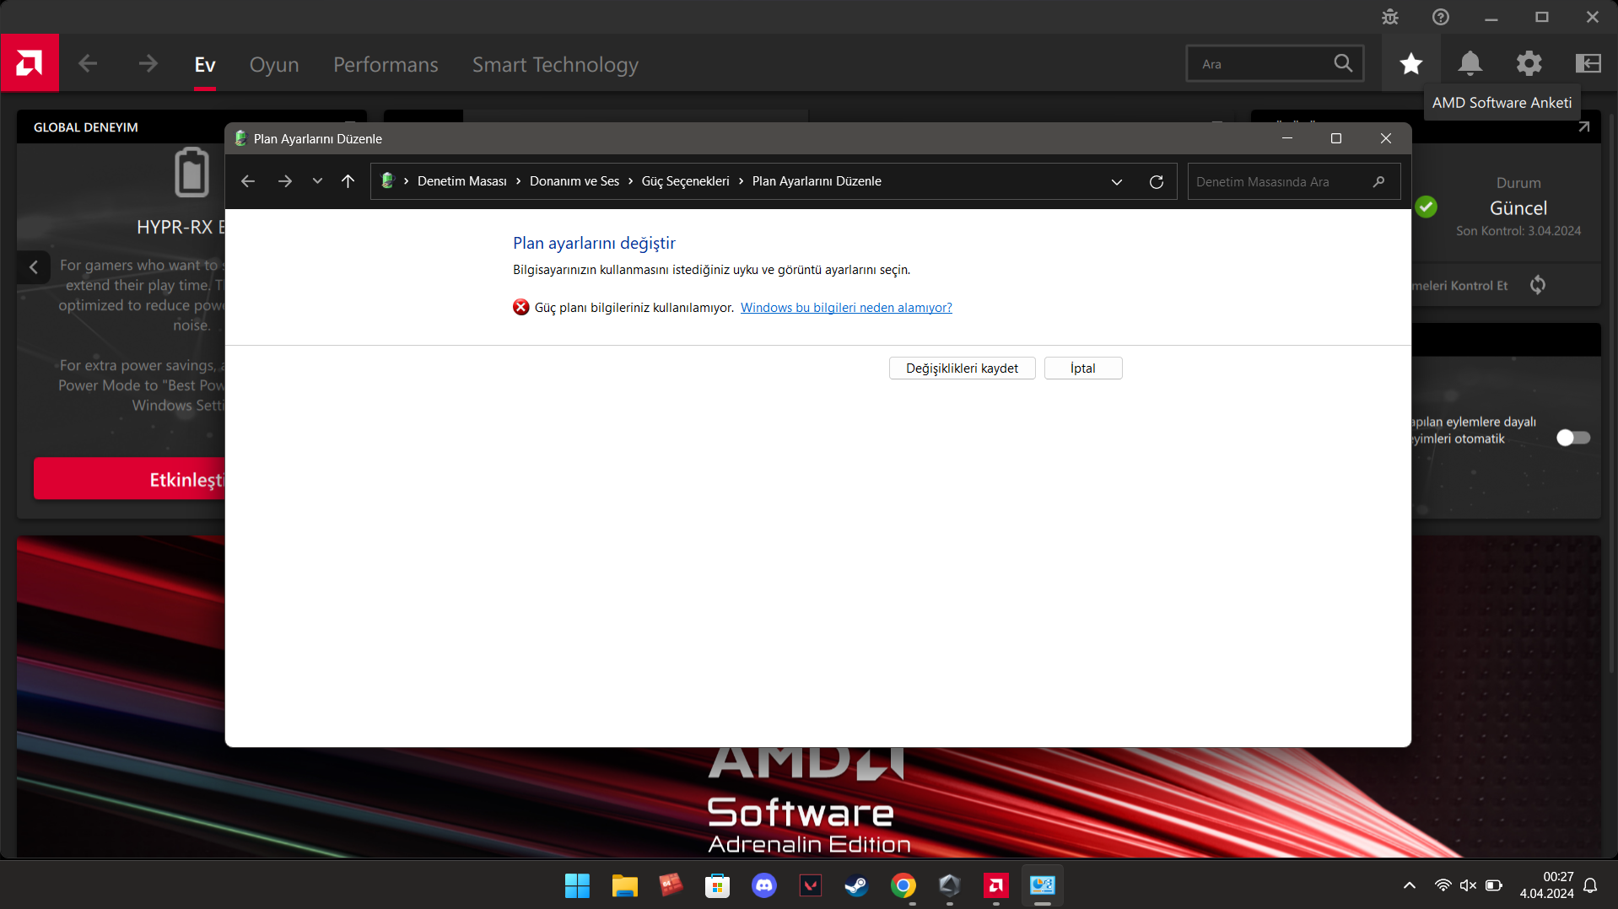Open the Windows Start menu
This screenshot has width=1618, height=909.
(x=578, y=885)
